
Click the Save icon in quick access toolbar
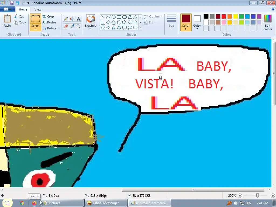point(11,3)
